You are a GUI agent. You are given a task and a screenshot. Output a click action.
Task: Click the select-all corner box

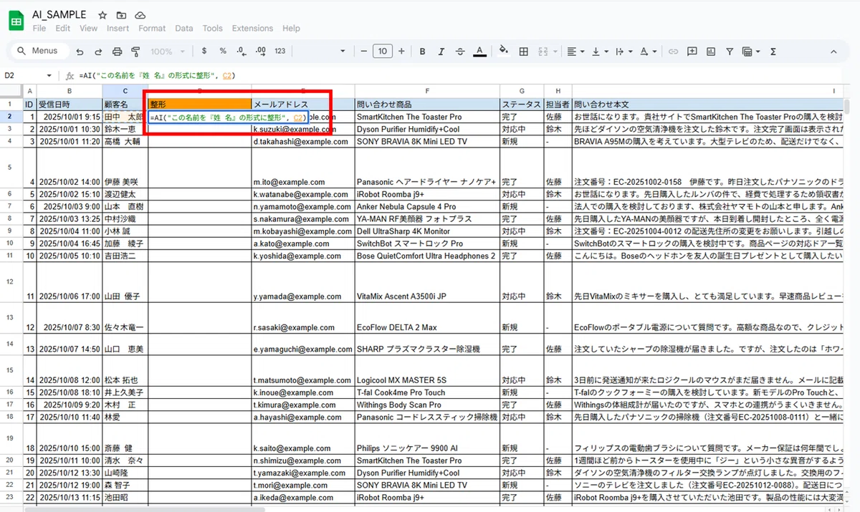[x=11, y=91]
